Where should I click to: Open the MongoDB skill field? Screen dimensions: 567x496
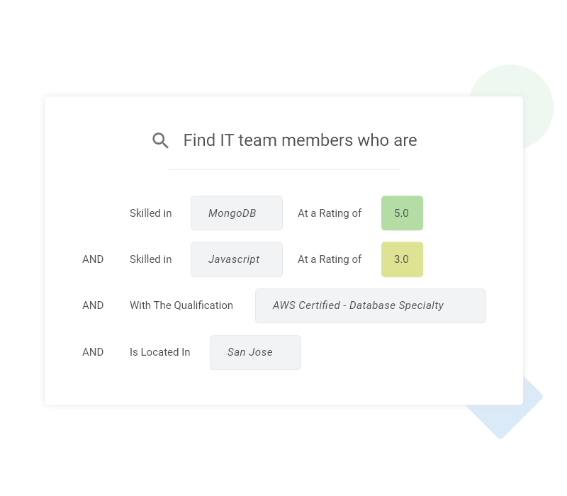(x=237, y=213)
